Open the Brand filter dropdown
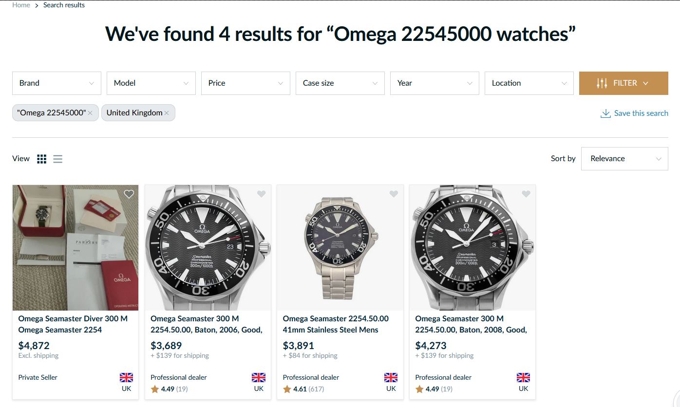 (57, 83)
